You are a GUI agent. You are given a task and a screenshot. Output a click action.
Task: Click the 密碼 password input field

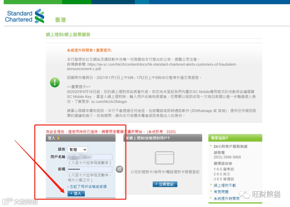click(90, 169)
